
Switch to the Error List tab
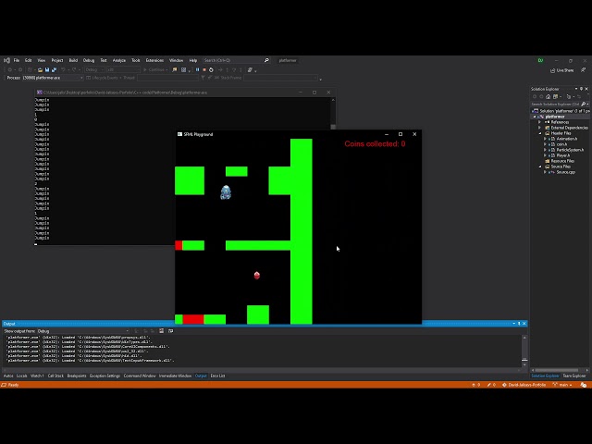(217, 376)
